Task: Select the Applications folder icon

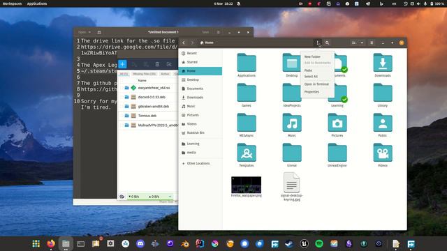Action: tap(247, 63)
